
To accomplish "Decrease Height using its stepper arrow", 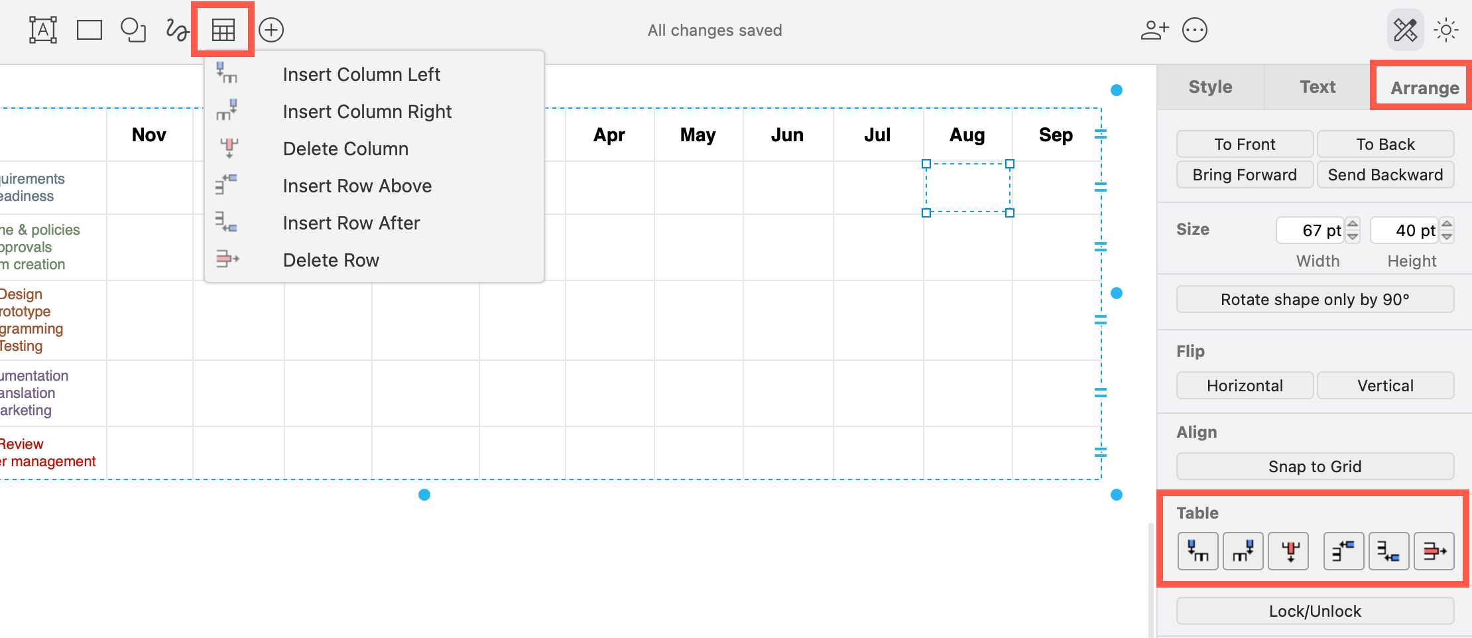I will (x=1447, y=236).
